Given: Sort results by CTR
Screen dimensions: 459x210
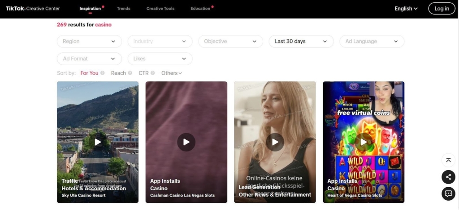Looking at the screenshot, I should [143, 73].
